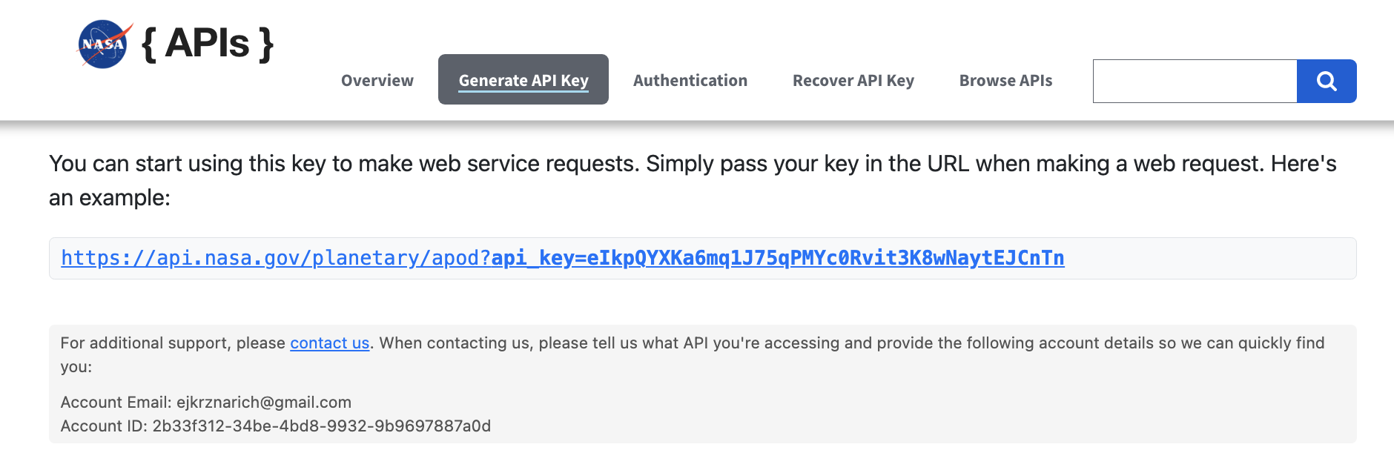1394x473 pixels.
Task: Click the 'an example:' text line
Action: pos(110,198)
